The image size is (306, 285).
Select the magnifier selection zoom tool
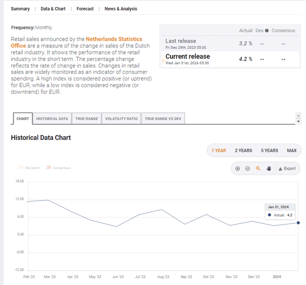pyautogui.click(x=258, y=169)
